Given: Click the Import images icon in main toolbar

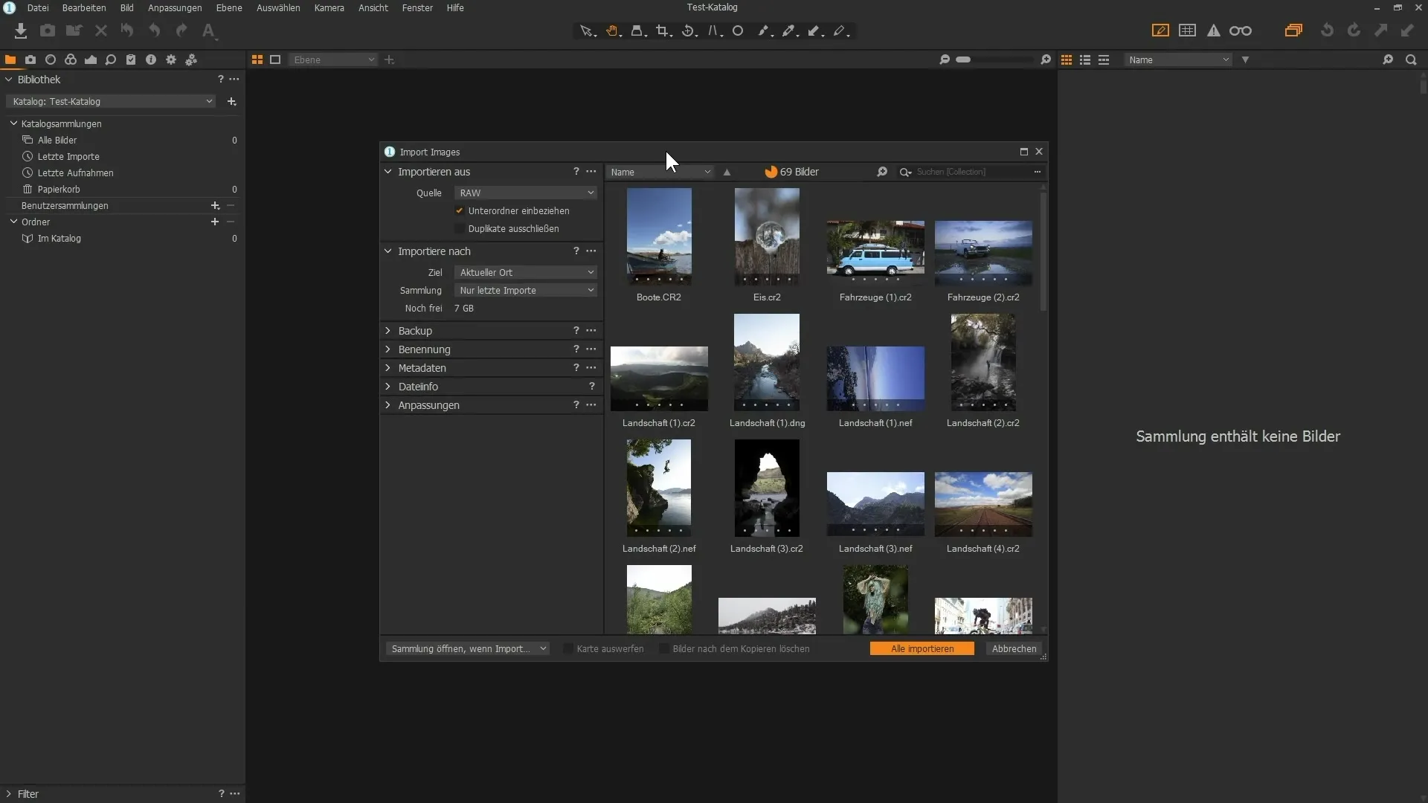Looking at the screenshot, I should pyautogui.click(x=21, y=30).
